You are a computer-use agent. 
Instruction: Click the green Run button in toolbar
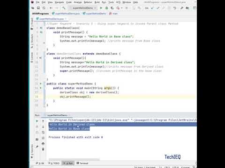101,8
